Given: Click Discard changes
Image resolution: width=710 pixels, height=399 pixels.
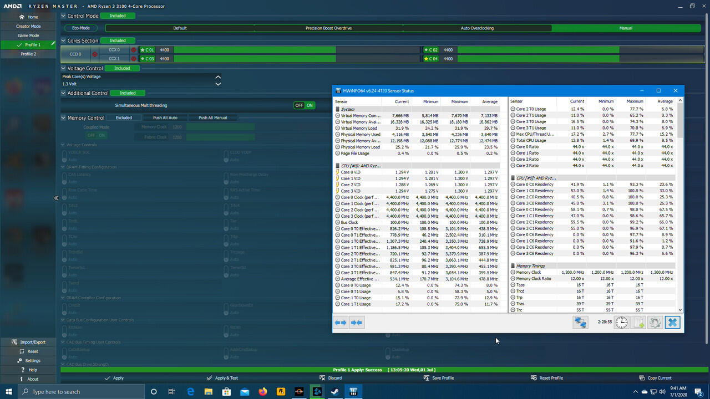Looking at the screenshot, I should pos(331,378).
